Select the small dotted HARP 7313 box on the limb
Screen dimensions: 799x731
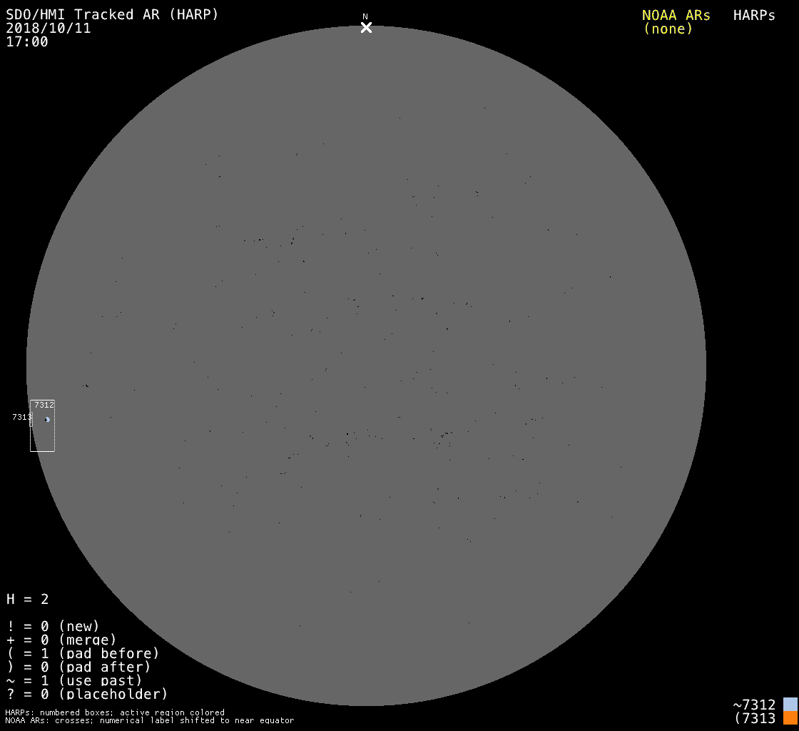coord(31,419)
